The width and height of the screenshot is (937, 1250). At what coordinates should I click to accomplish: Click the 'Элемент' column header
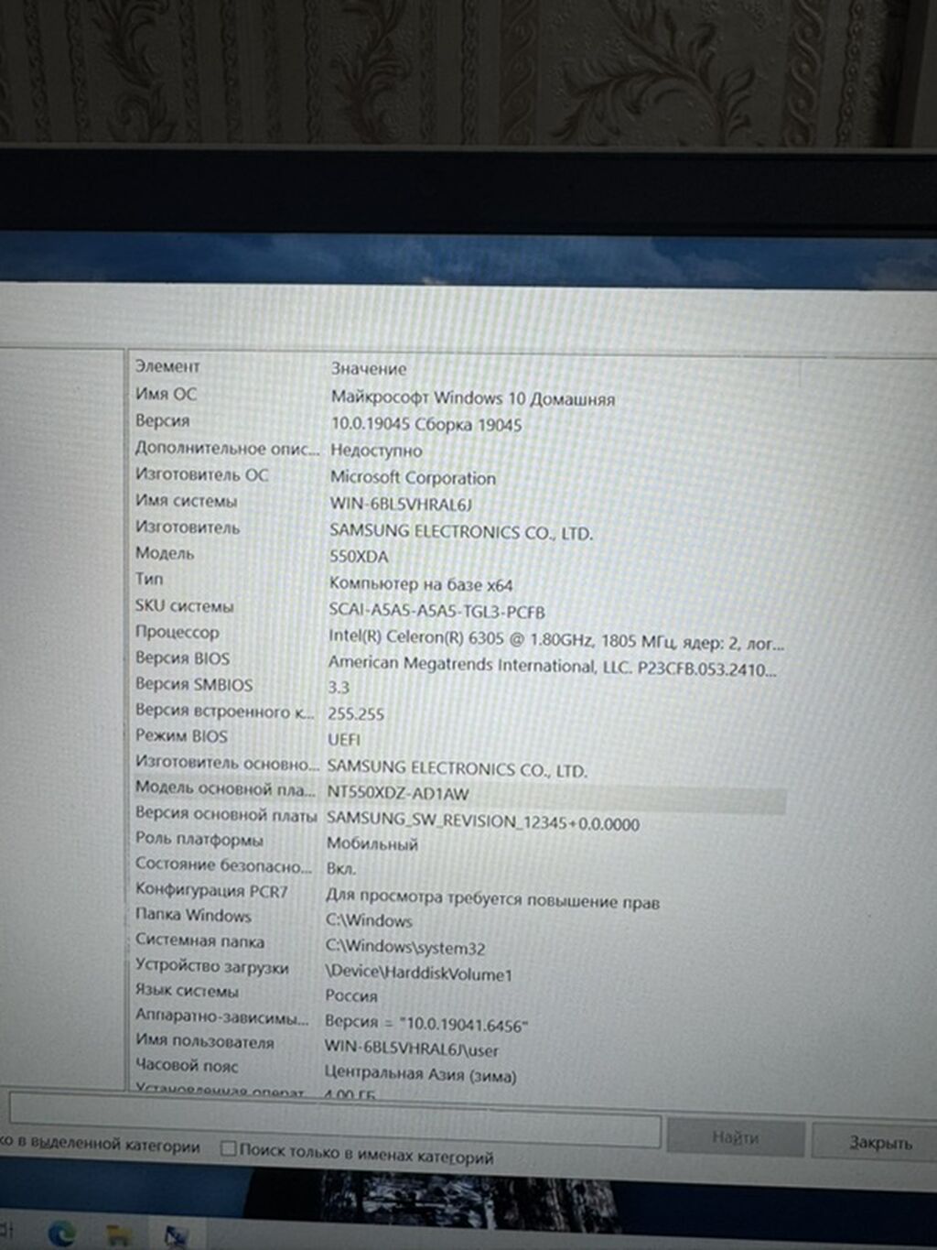pos(167,366)
